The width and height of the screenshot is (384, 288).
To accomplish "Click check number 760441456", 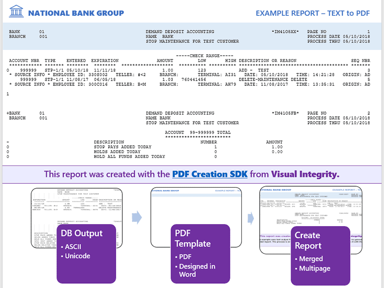I will (194, 80).
